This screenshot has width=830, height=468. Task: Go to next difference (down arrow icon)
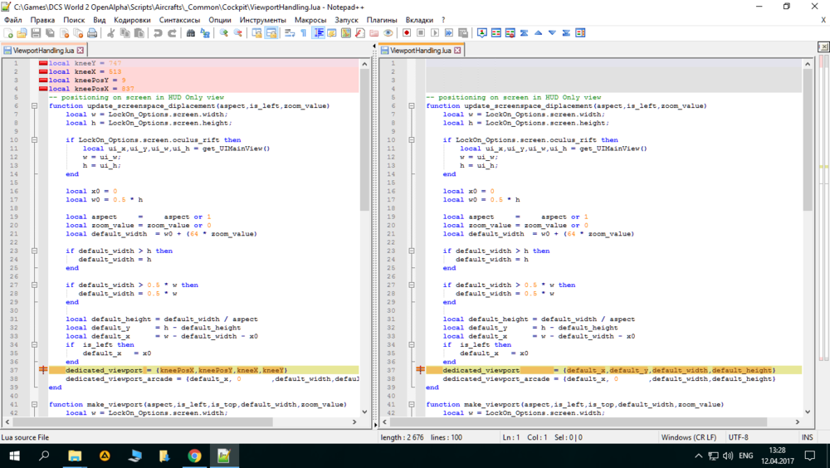click(552, 33)
